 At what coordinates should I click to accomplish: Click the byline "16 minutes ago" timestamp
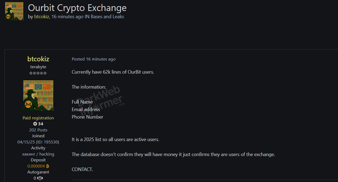pyautogui.click(x=67, y=17)
